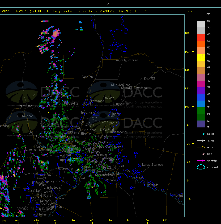Click the 'Clla.del_Rosario' map label
This screenshot has height=224, width=221.
pyautogui.click(x=125, y=60)
